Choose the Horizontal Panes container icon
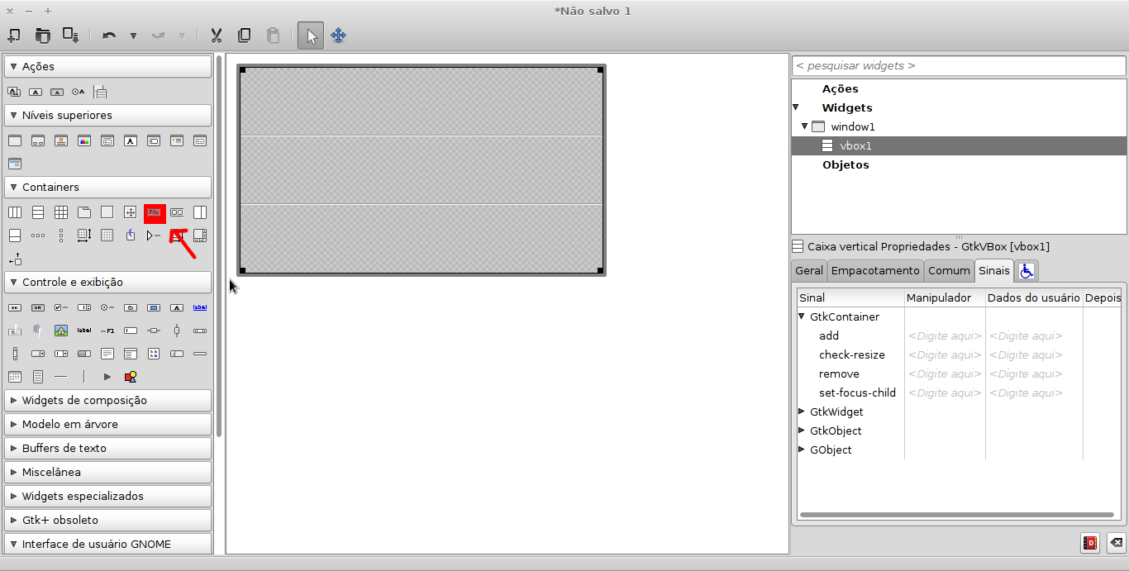 pyautogui.click(x=200, y=212)
